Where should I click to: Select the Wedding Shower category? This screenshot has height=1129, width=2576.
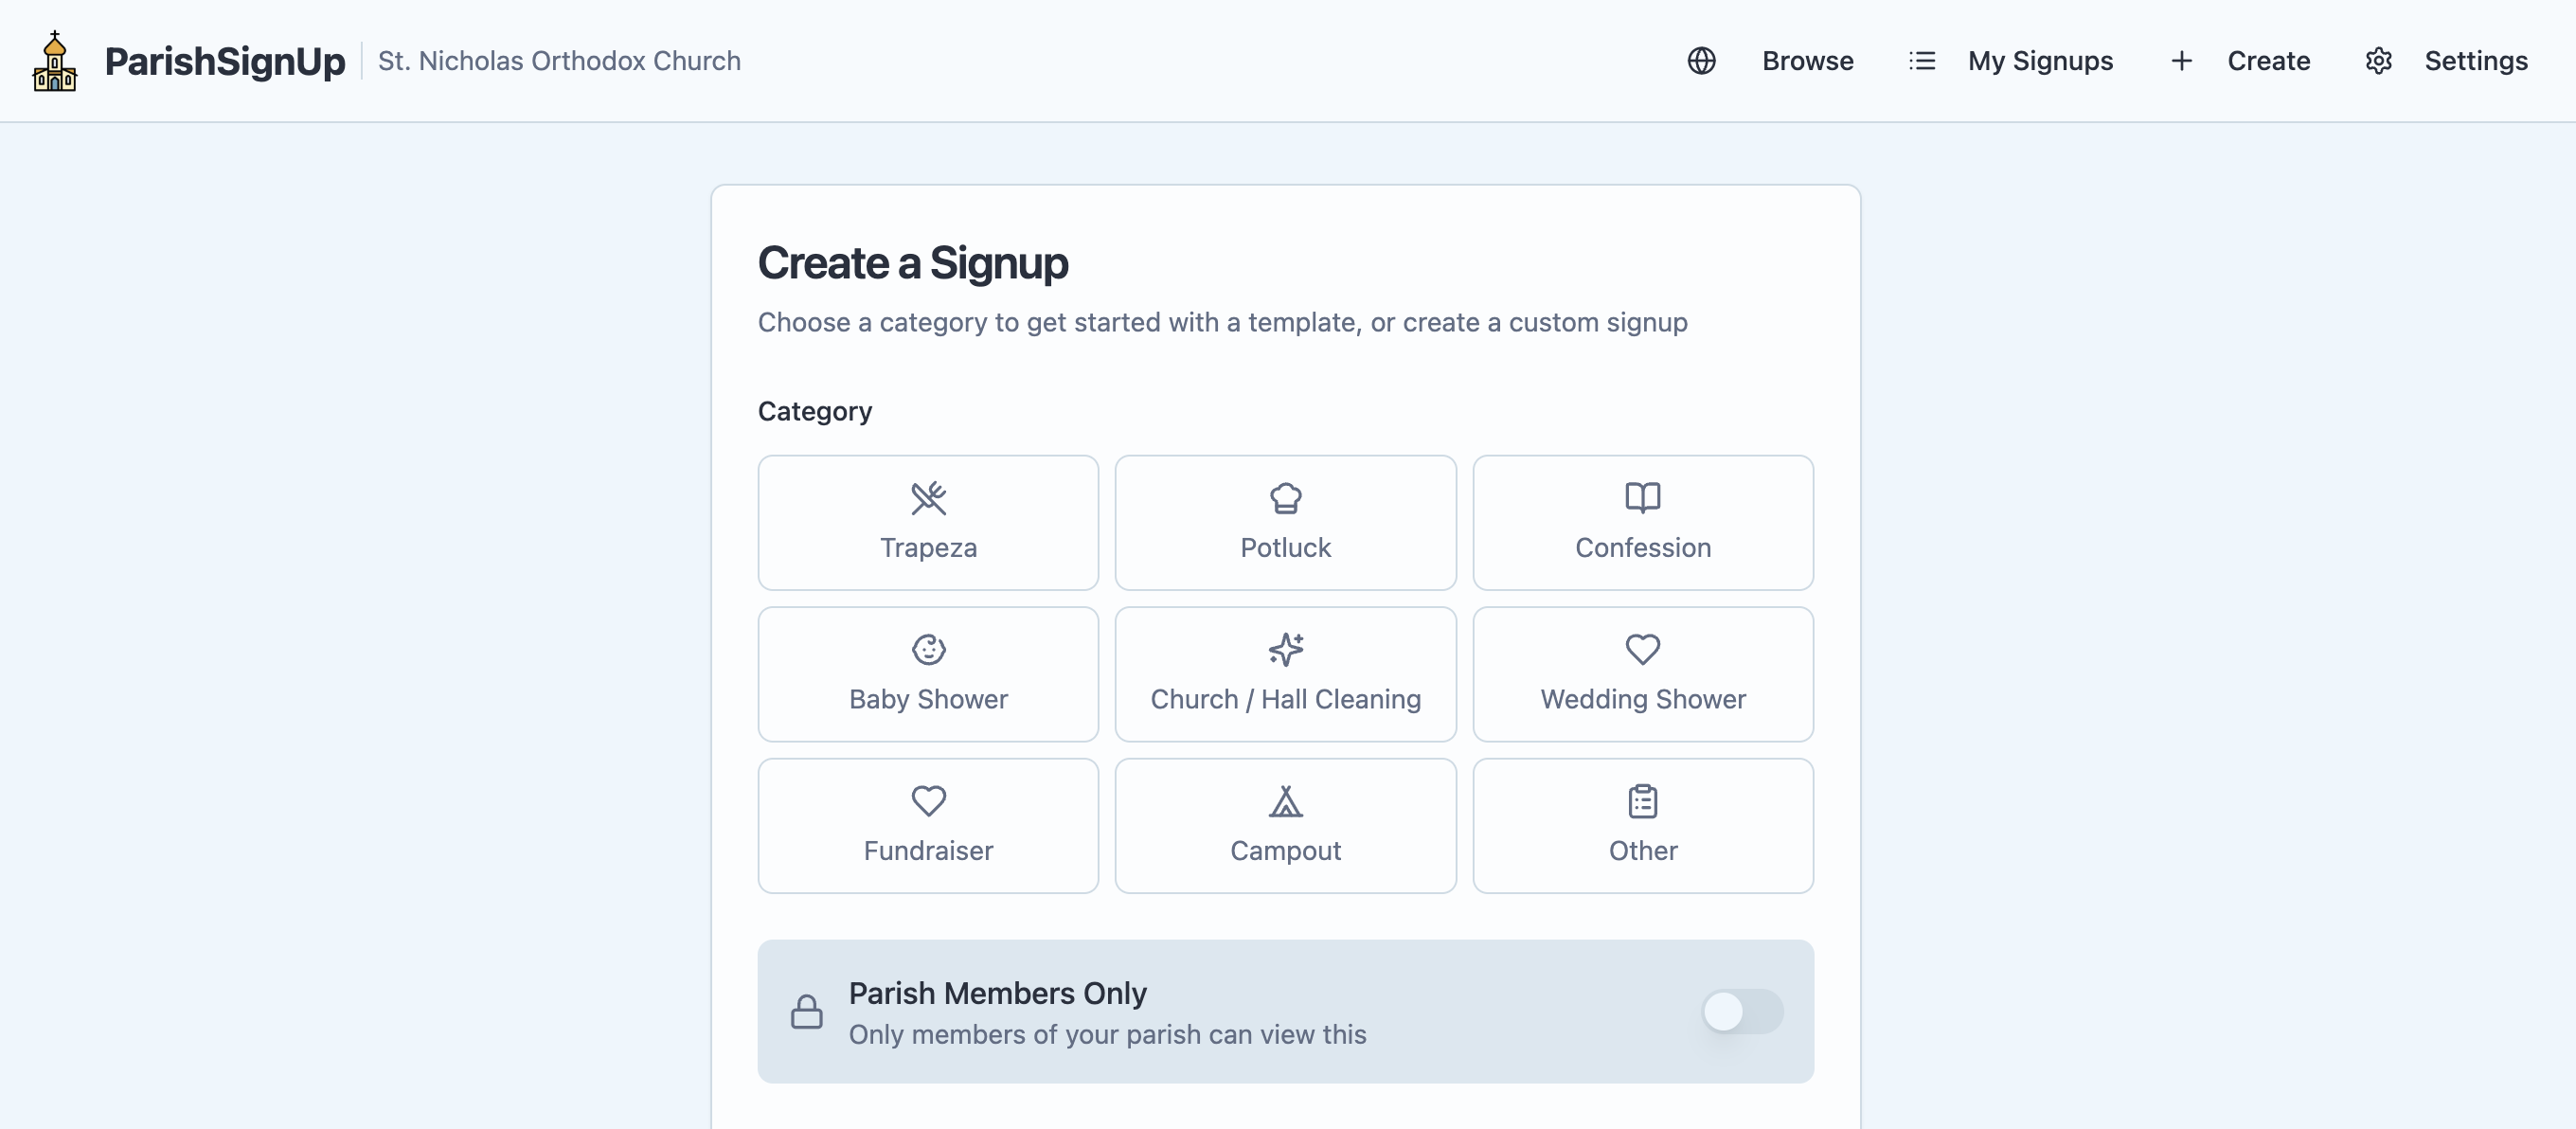1642,674
